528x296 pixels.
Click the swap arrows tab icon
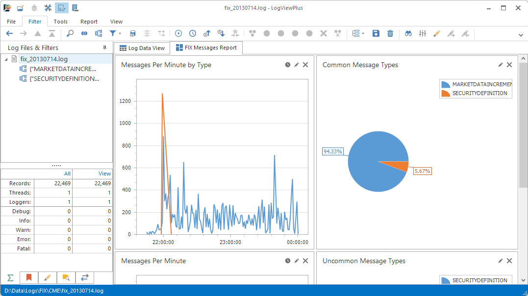(84, 277)
